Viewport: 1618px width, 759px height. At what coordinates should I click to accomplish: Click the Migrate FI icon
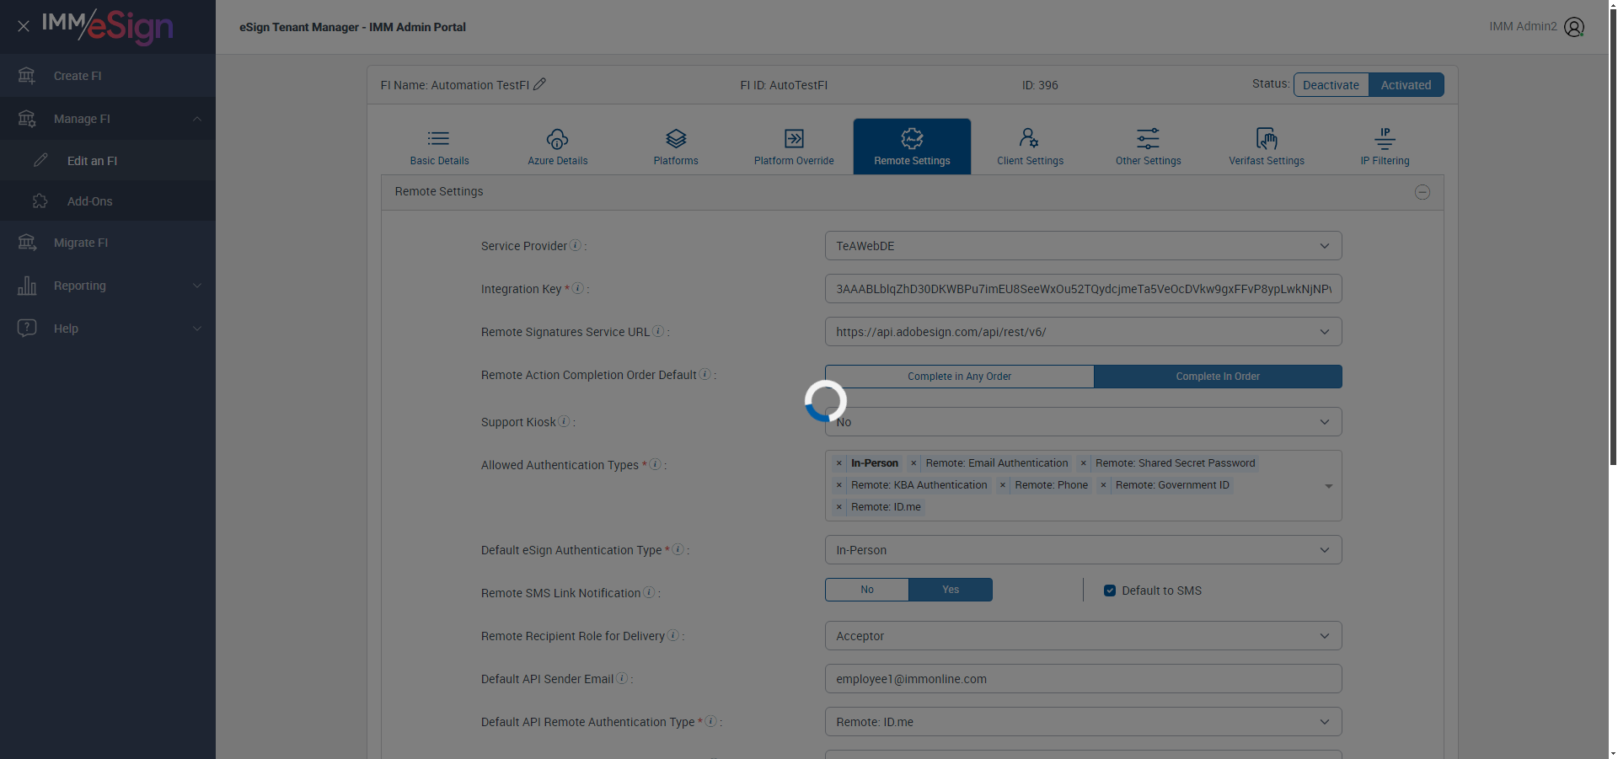pyautogui.click(x=27, y=243)
